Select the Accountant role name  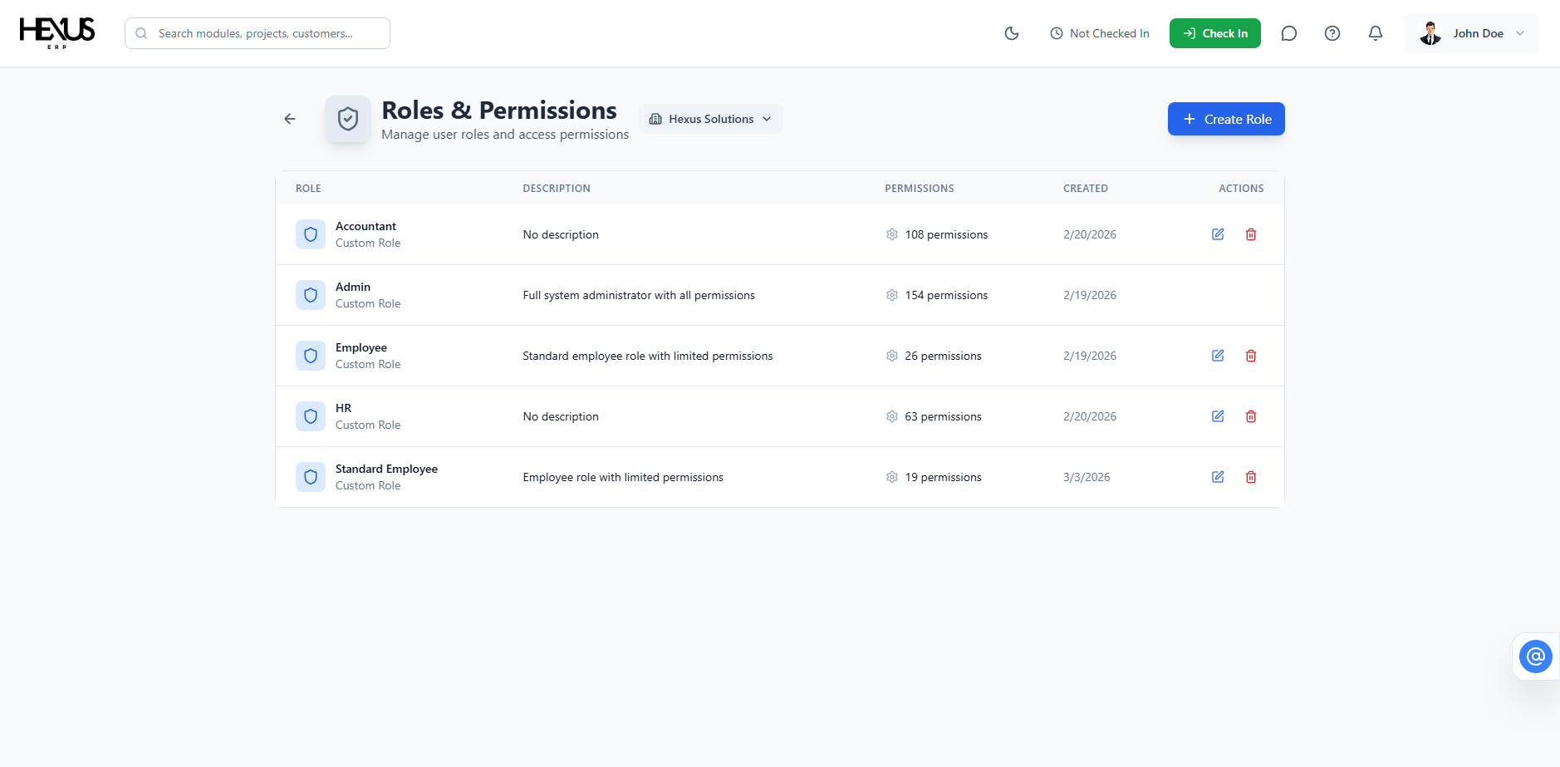coord(365,226)
